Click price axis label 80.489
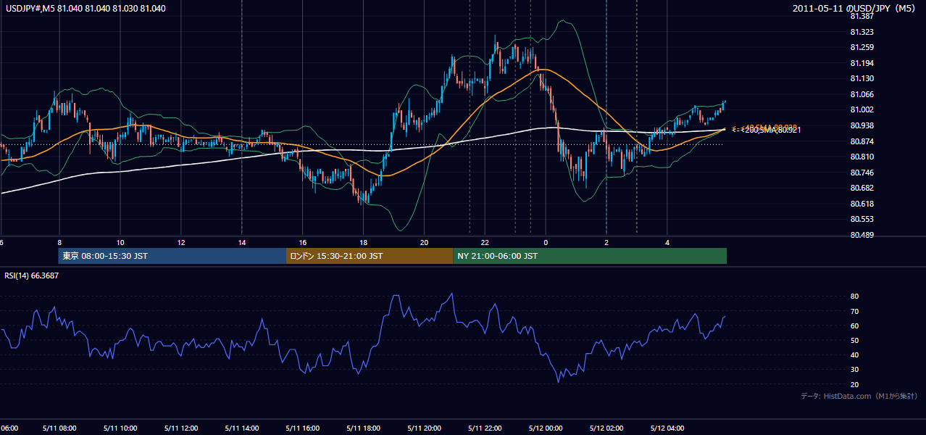 pos(861,235)
